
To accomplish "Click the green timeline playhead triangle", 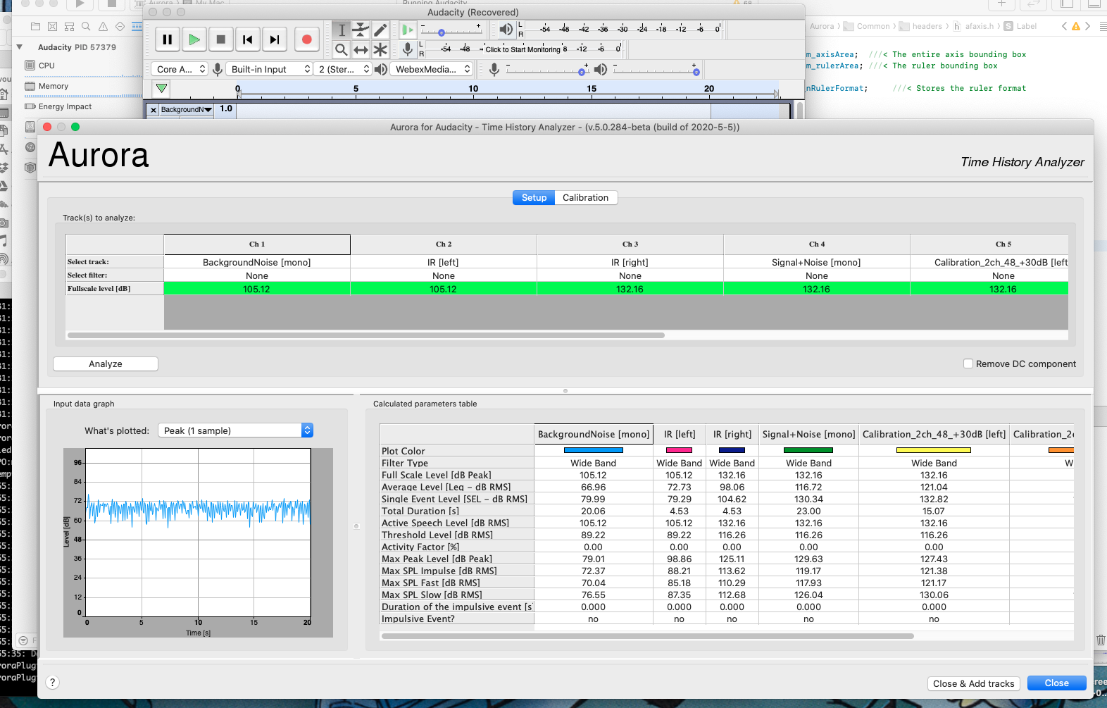I will [x=162, y=89].
